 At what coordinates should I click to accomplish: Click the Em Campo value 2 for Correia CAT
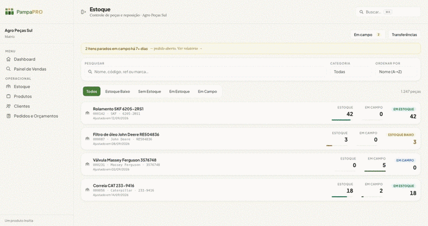tap(381, 191)
